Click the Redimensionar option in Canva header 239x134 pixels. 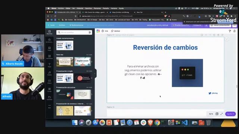pos(76,25)
